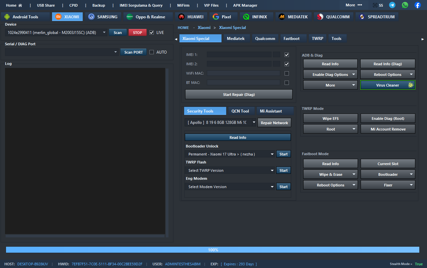Select the Google Pixel brand icon
Screen dimensions: 427x268
tap(216, 17)
